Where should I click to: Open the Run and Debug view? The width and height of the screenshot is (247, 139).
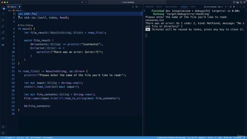3,26
